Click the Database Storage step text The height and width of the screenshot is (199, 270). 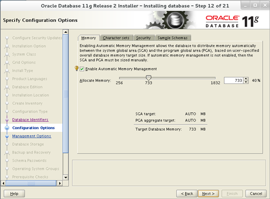pyautogui.click(x=28, y=144)
